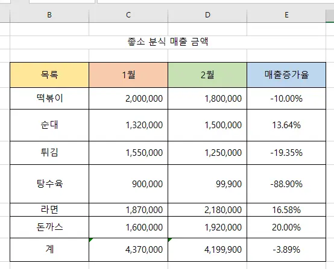This screenshot has width=334, height=269.
Task: Click the '계' total row label
Action: click(49, 250)
